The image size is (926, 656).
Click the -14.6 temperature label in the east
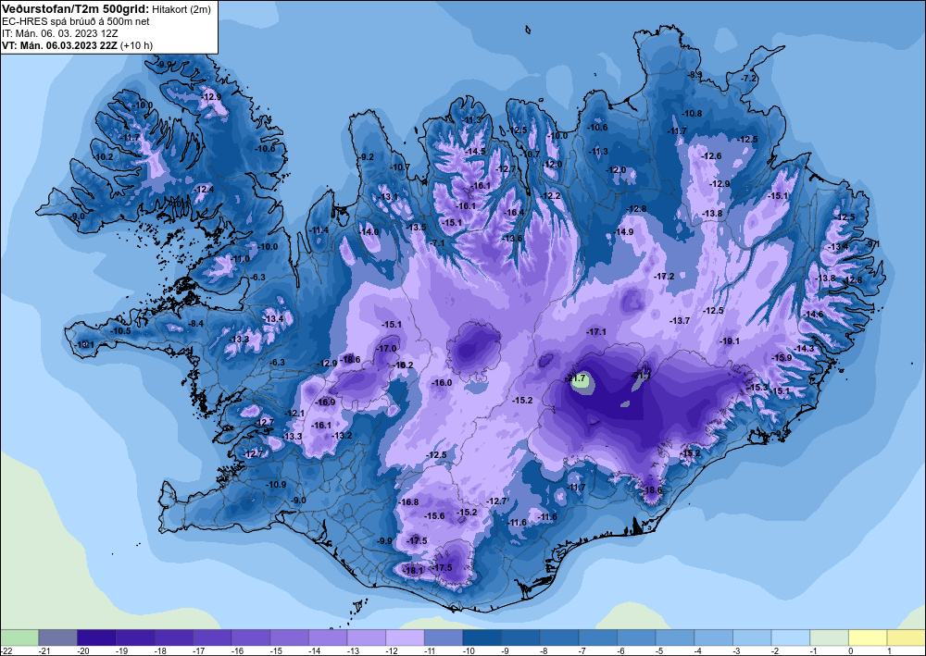tap(813, 315)
